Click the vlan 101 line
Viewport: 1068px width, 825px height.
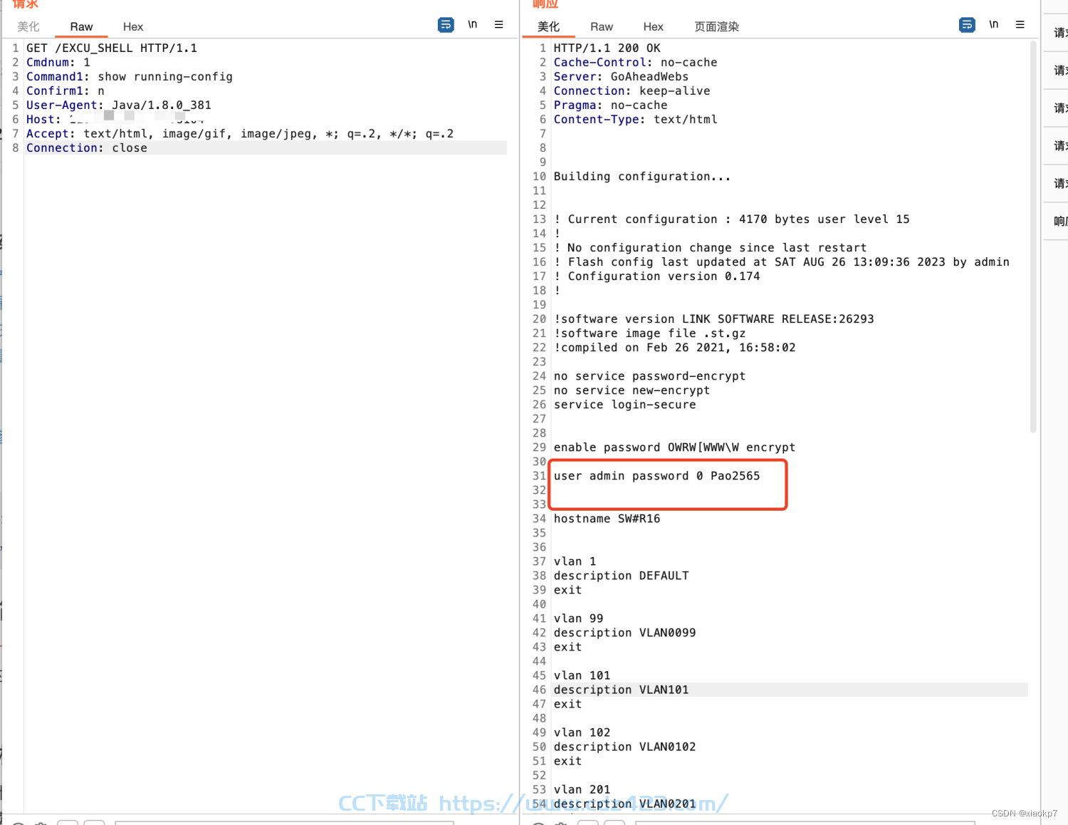tap(582, 675)
